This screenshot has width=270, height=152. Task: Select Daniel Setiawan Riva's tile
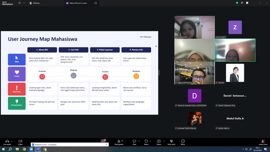235,96
